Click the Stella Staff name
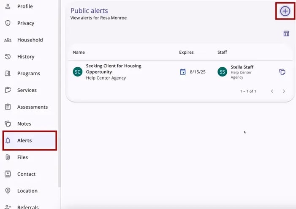Screen dimensions: 296x209 [x=242, y=67]
